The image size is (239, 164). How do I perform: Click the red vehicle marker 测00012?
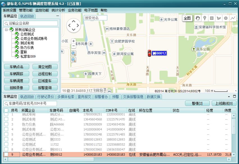coord(149,53)
